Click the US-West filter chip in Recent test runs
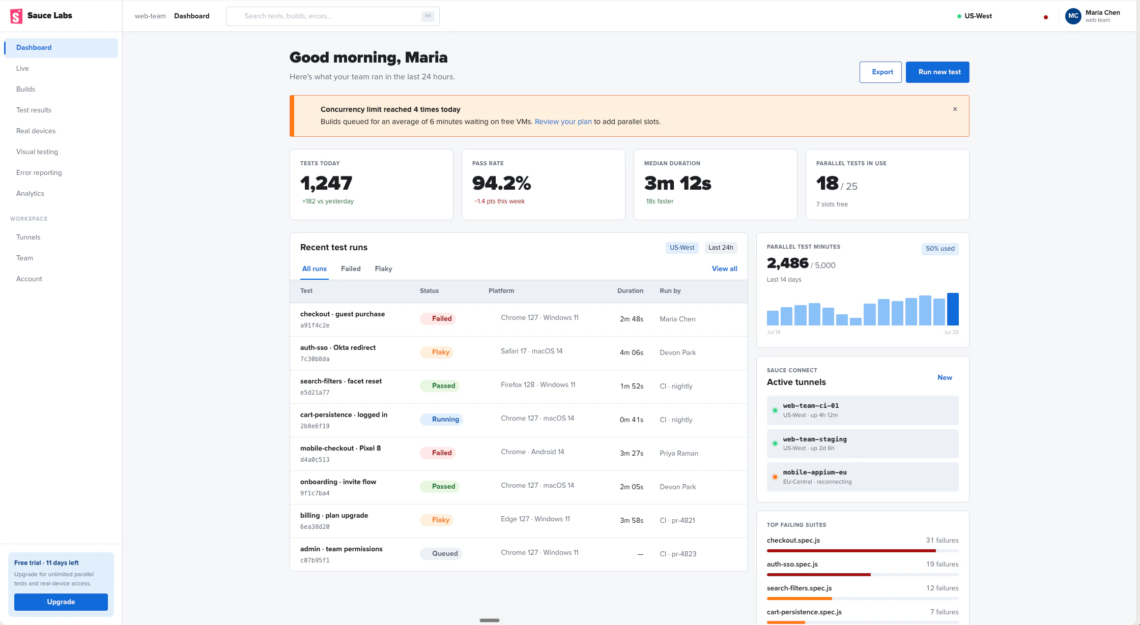Screen dimensions: 1140x625 682,248
